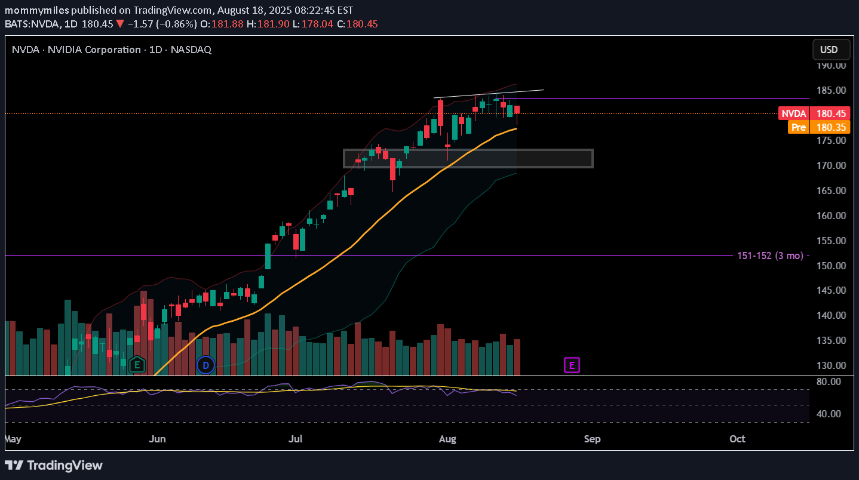Click the Sep label on time axis

click(x=592, y=439)
